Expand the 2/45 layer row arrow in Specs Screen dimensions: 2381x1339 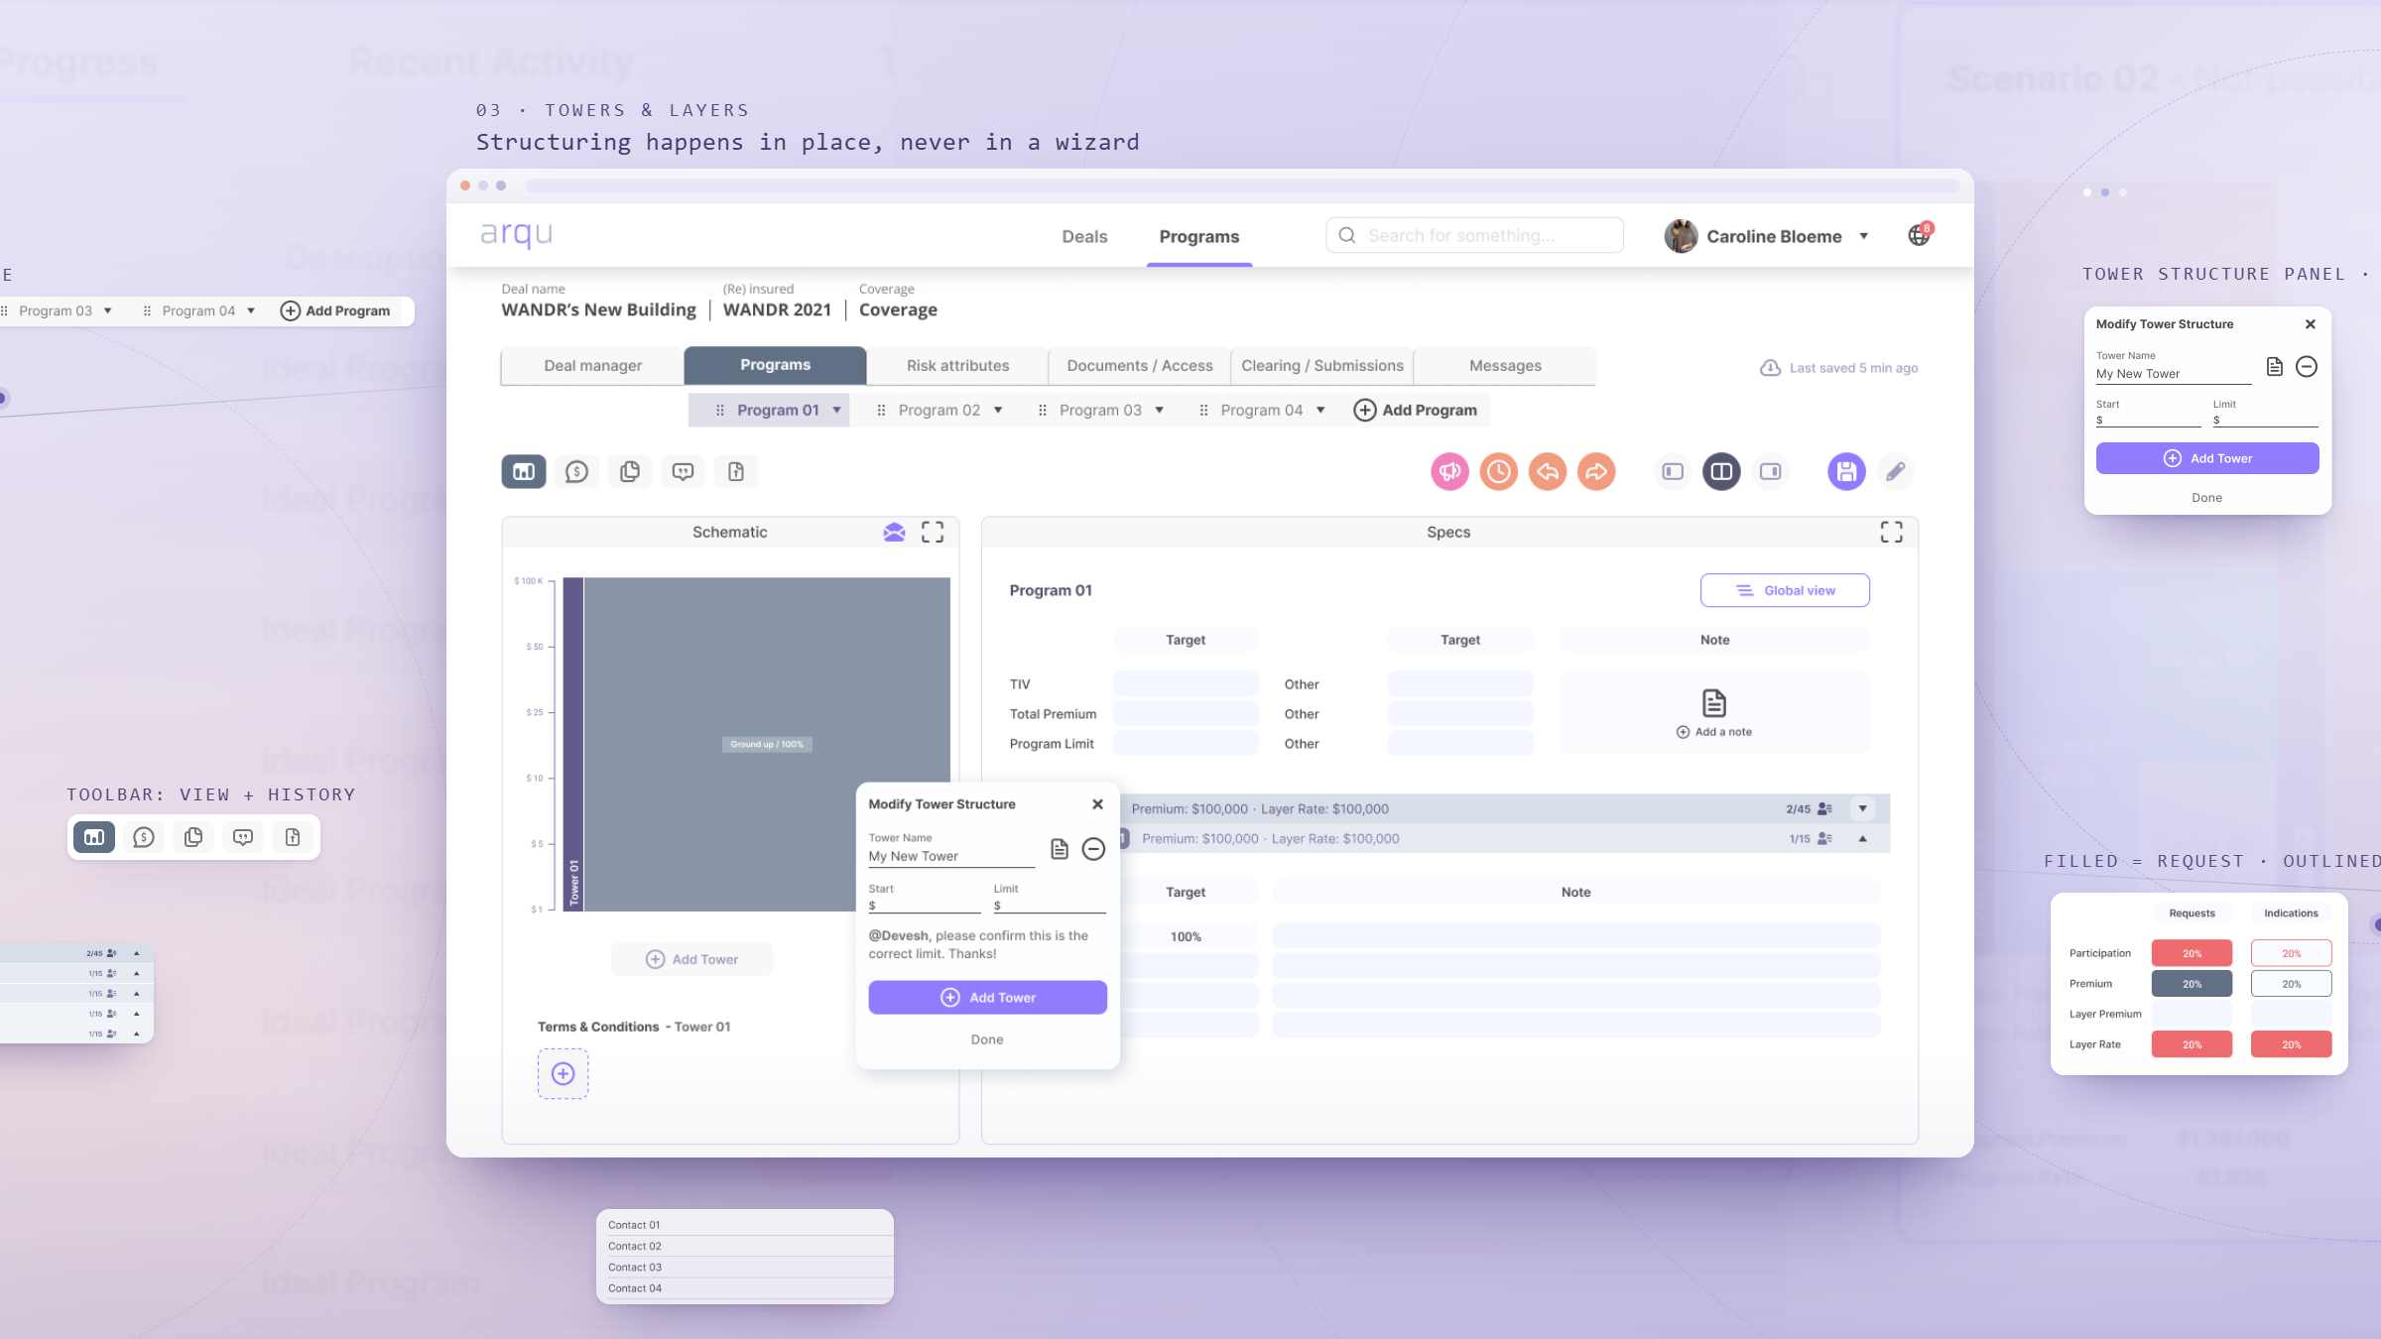pos(1863,809)
